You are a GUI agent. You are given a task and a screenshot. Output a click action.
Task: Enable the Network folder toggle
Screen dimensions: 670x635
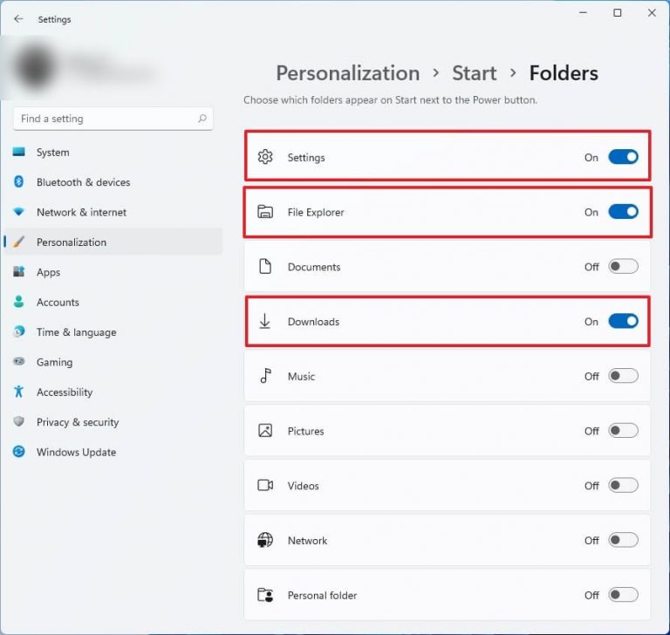pos(624,540)
